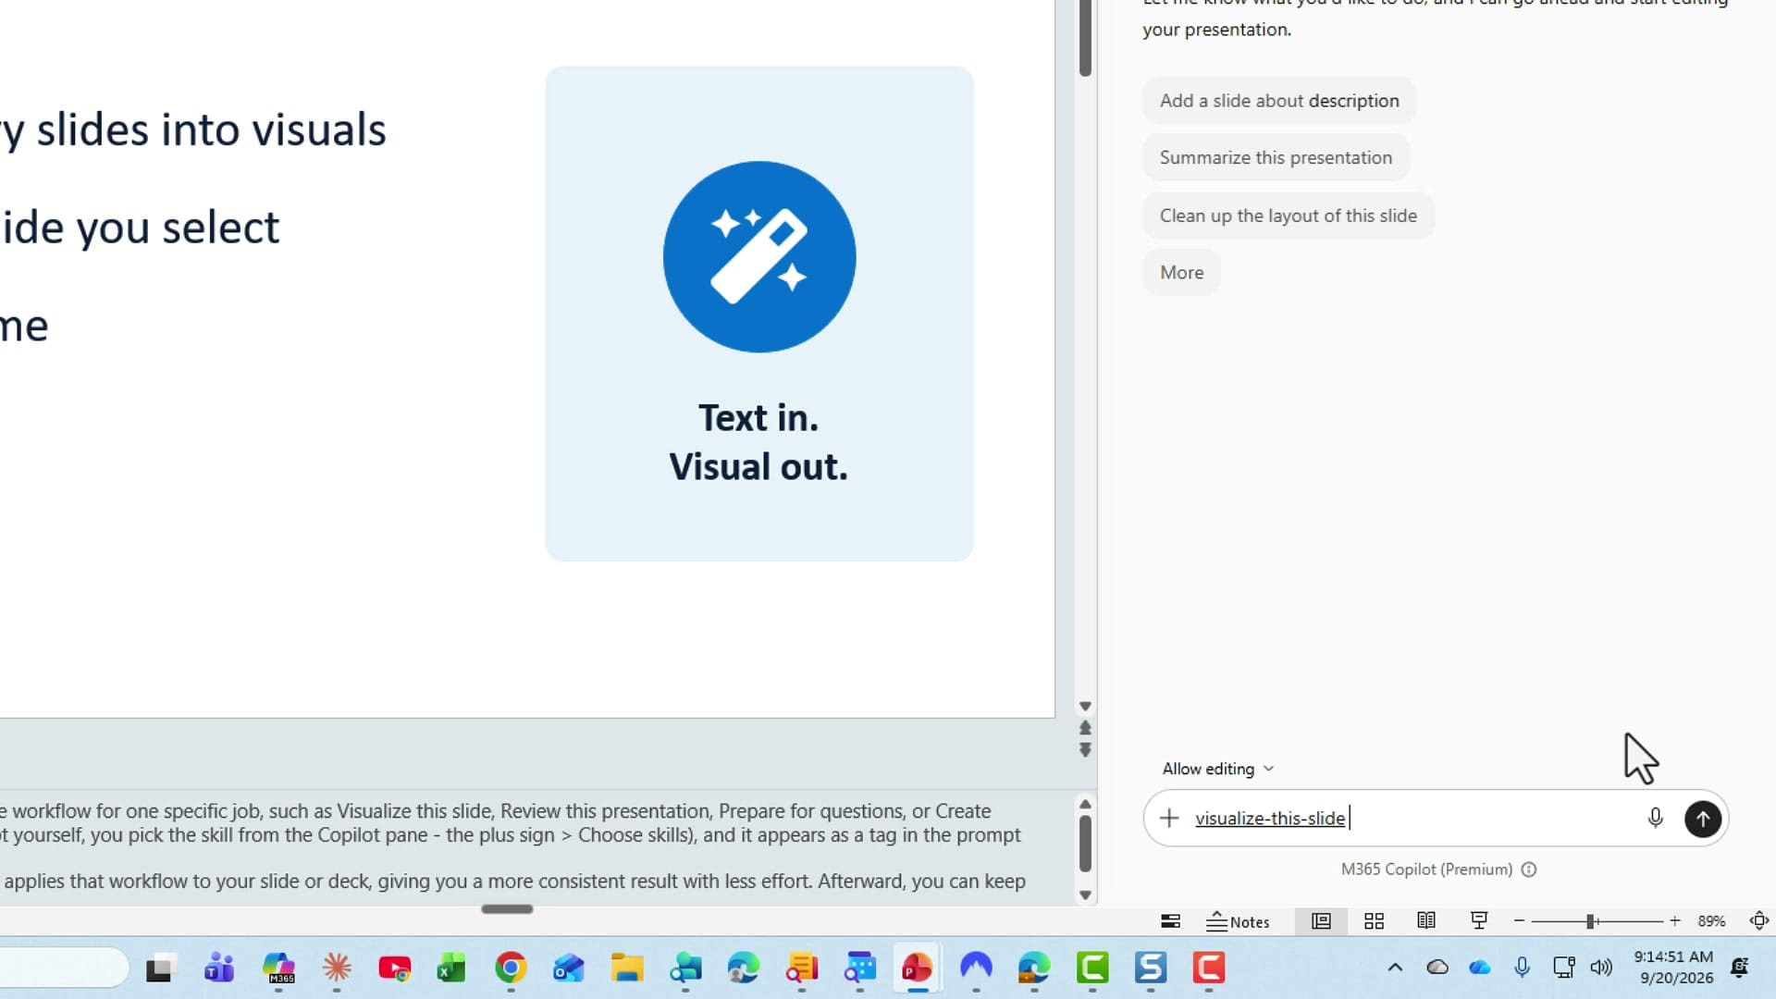Screen dimensions: 1776x999
Task: Open the notification center bell icon
Action: coord(1739,968)
